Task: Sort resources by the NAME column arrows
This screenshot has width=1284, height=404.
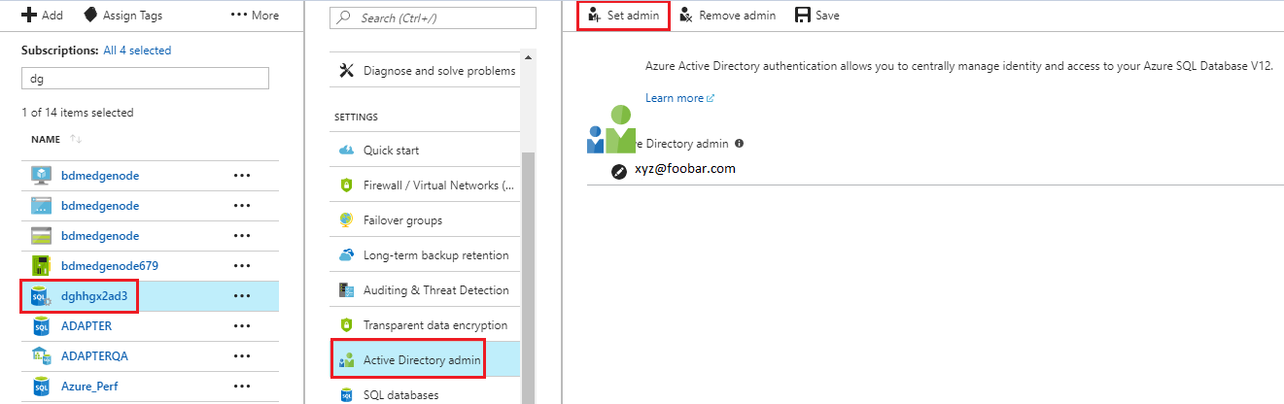Action: coord(76,139)
